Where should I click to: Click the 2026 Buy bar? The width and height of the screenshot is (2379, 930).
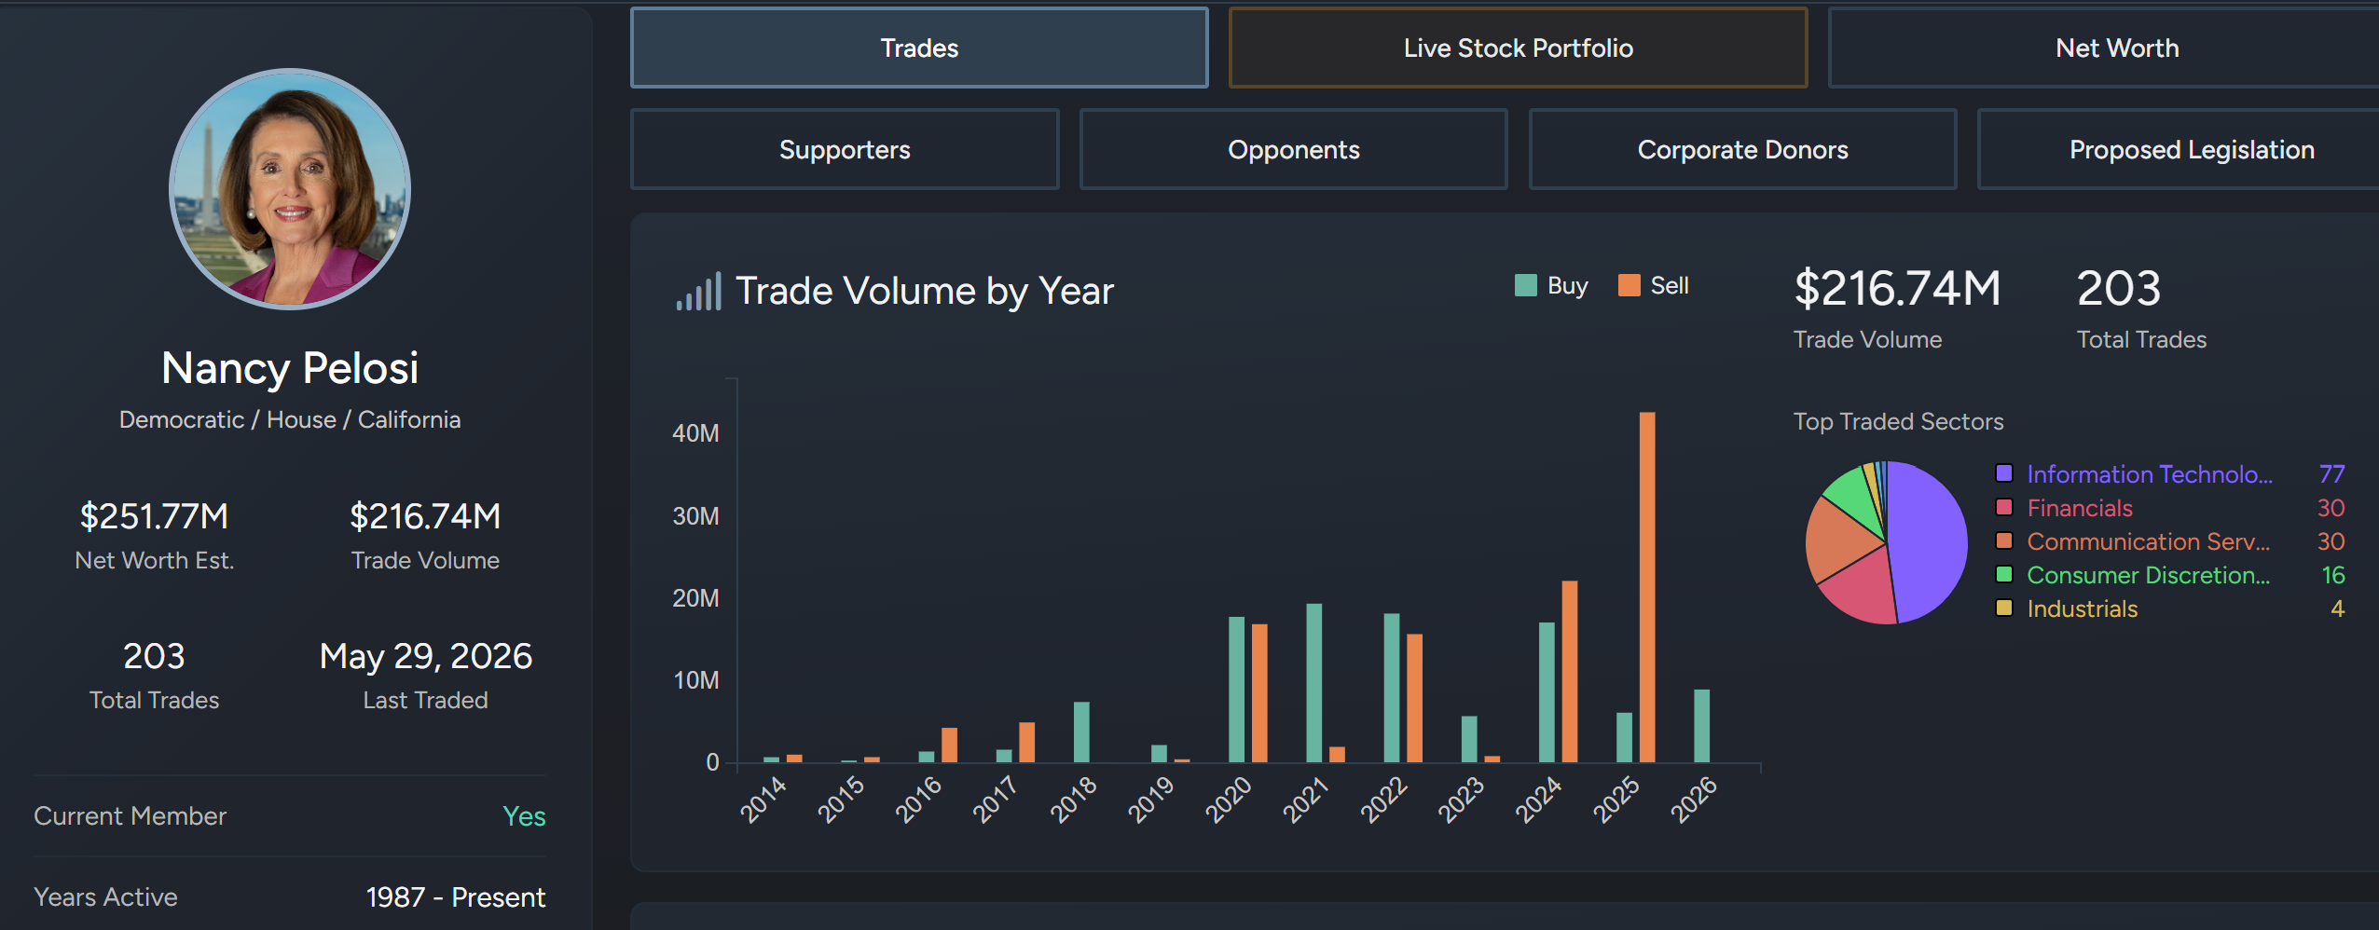1701,726
